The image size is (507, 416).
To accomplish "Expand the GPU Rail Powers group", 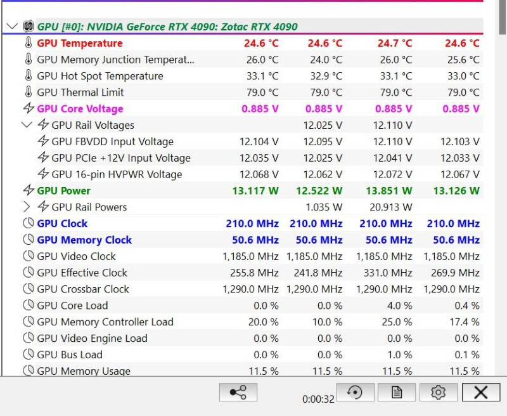I will 27,207.
